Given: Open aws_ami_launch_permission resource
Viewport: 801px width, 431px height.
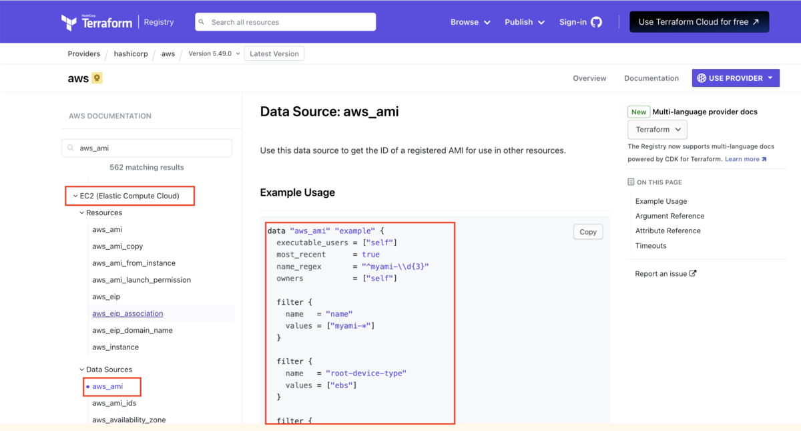Looking at the screenshot, I should tap(142, 280).
